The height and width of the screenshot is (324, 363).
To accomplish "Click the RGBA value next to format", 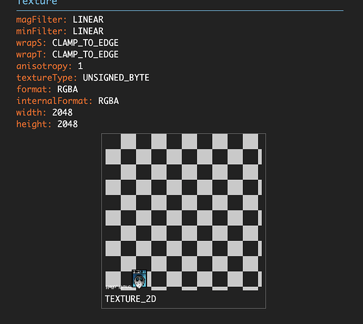I will [67, 90].
